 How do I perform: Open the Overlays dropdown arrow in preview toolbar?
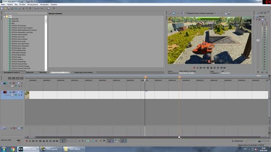pos(222,13)
